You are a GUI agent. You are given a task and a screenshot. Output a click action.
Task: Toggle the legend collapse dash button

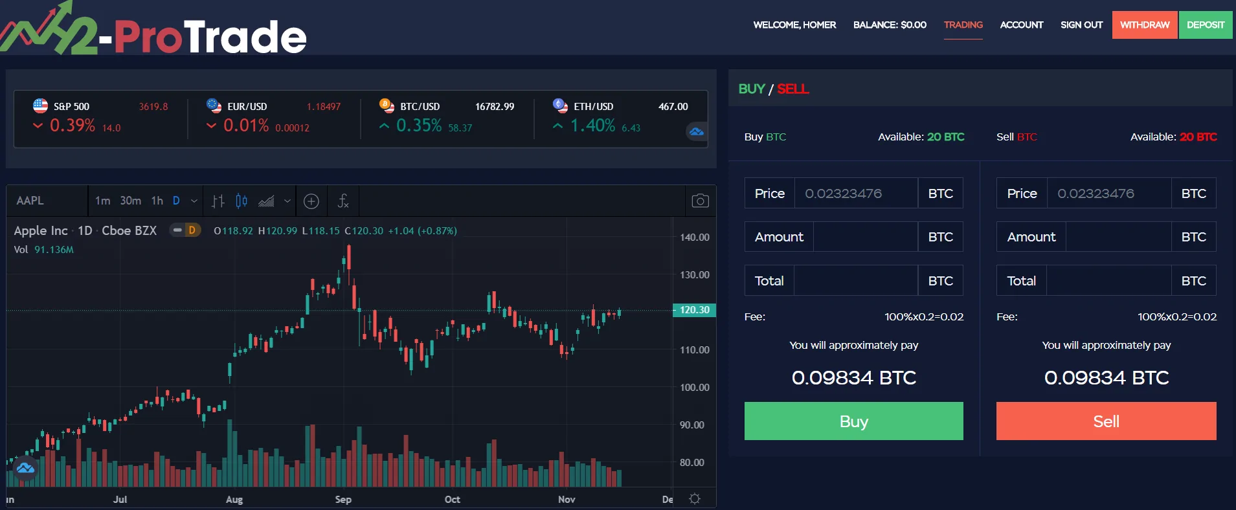coord(177,230)
